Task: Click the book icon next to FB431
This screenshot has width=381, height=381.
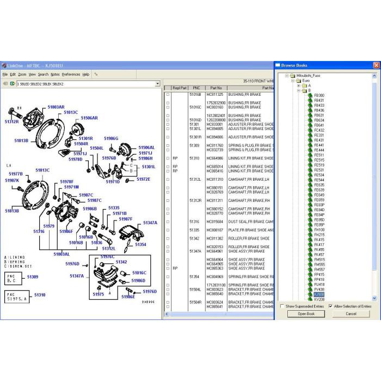Action: (x=310, y=100)
